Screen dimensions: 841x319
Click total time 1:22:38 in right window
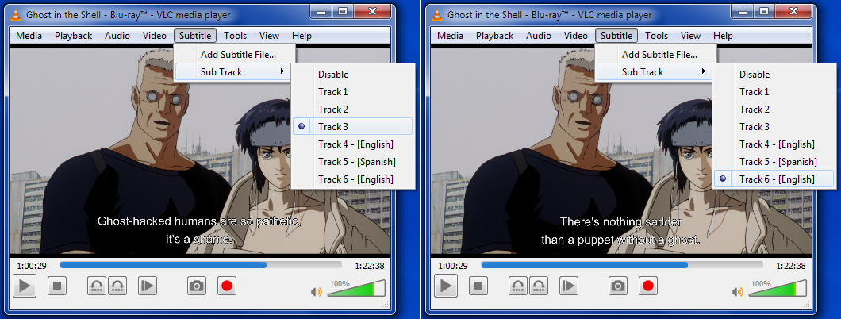pyautogui.click(x=790, y=265)
